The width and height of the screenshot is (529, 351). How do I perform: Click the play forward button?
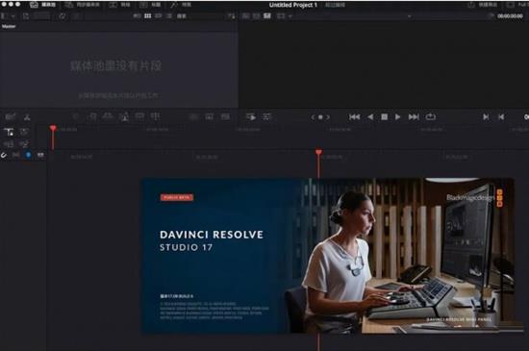coord(398,117)
